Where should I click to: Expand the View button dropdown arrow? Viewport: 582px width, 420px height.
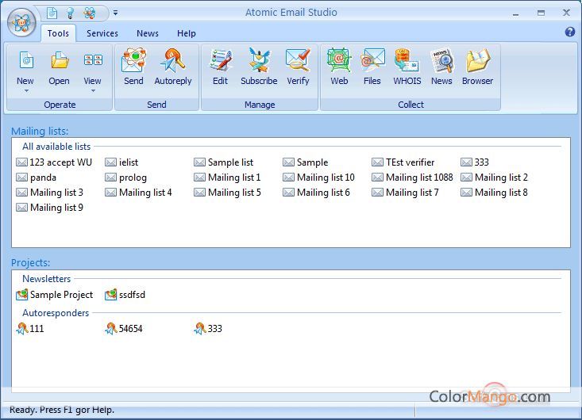93,91
